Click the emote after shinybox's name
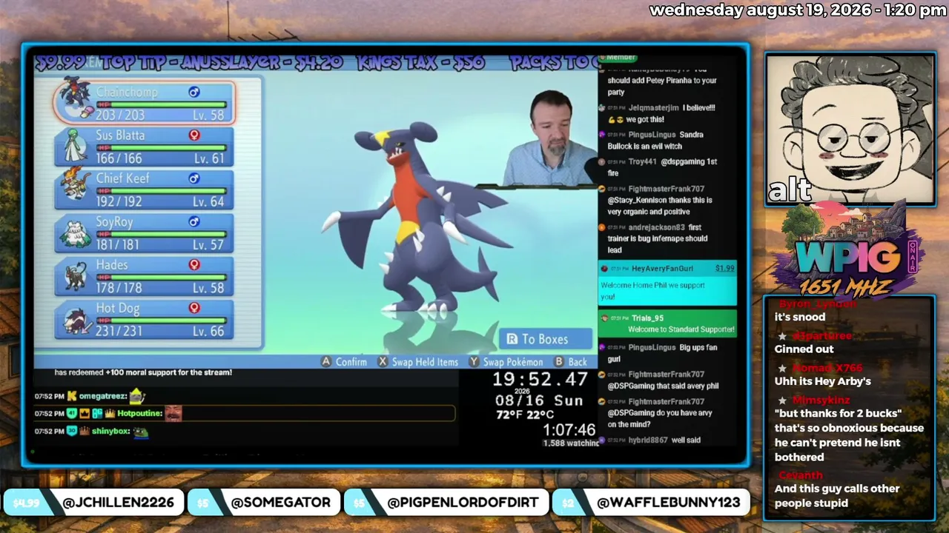This screenshot has width=949, height=533. [141, 432]
